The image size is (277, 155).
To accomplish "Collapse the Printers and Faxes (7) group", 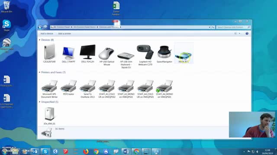I will pyautogui.click(x=39, y=72).
